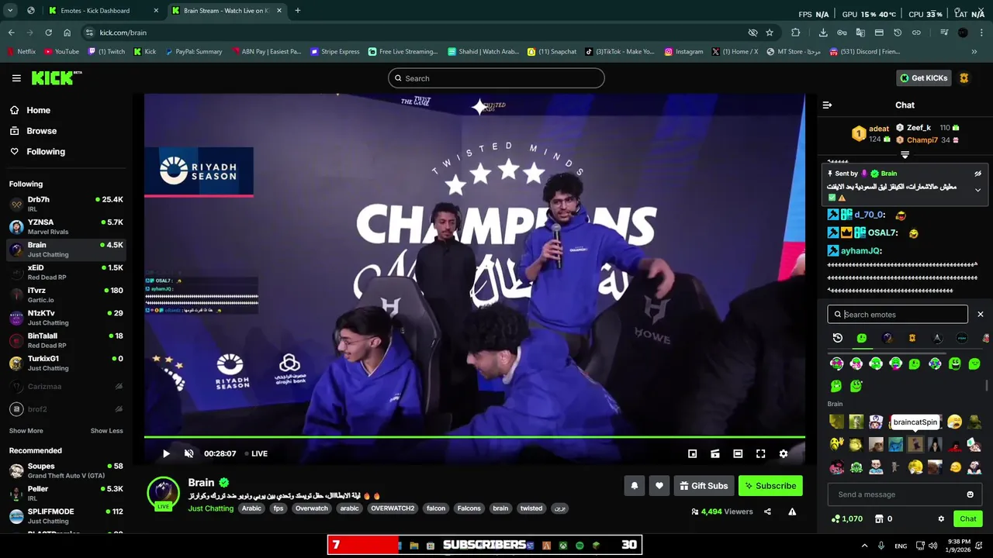The height and width of the screenshot is (558, 993).
Task: Open BinTalall channel in Following list
Action: point(66,340)
